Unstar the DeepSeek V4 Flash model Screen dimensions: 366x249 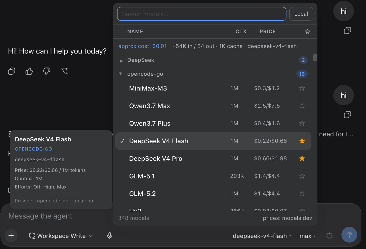pyautogui.click(x=302, y=141)
